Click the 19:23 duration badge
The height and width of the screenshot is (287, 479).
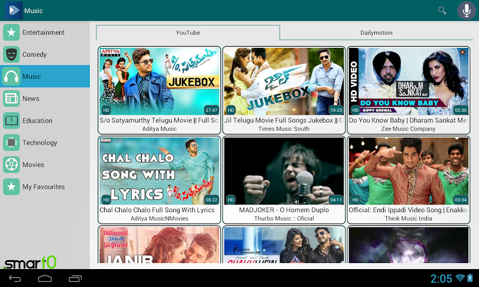pos(336,110)
